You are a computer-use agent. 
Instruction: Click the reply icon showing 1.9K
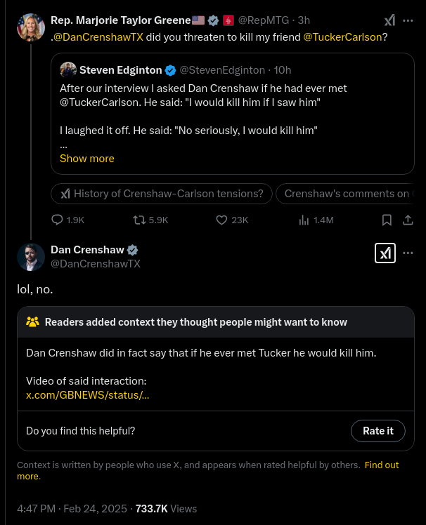58,220
